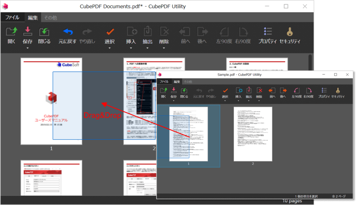Click 閉じる icon in Sample.pdf window
The height and width of the screenshot is (205, 356).
pos(184,91)
